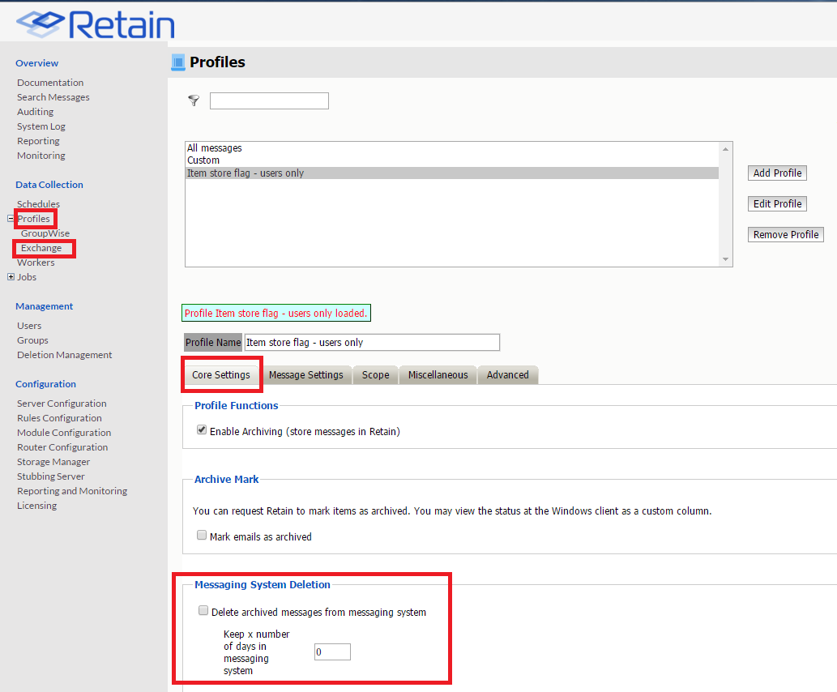Click the Retain logo
Screen dimensions: 837x692
pyautogui.click(x=95, y=24)
